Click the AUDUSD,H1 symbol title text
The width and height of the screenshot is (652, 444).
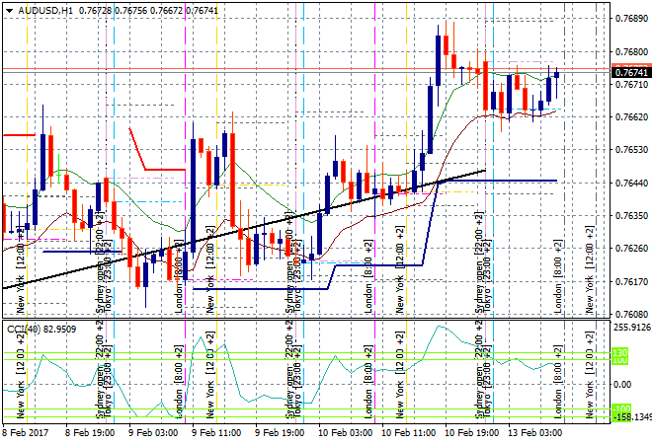coord(45,8)
